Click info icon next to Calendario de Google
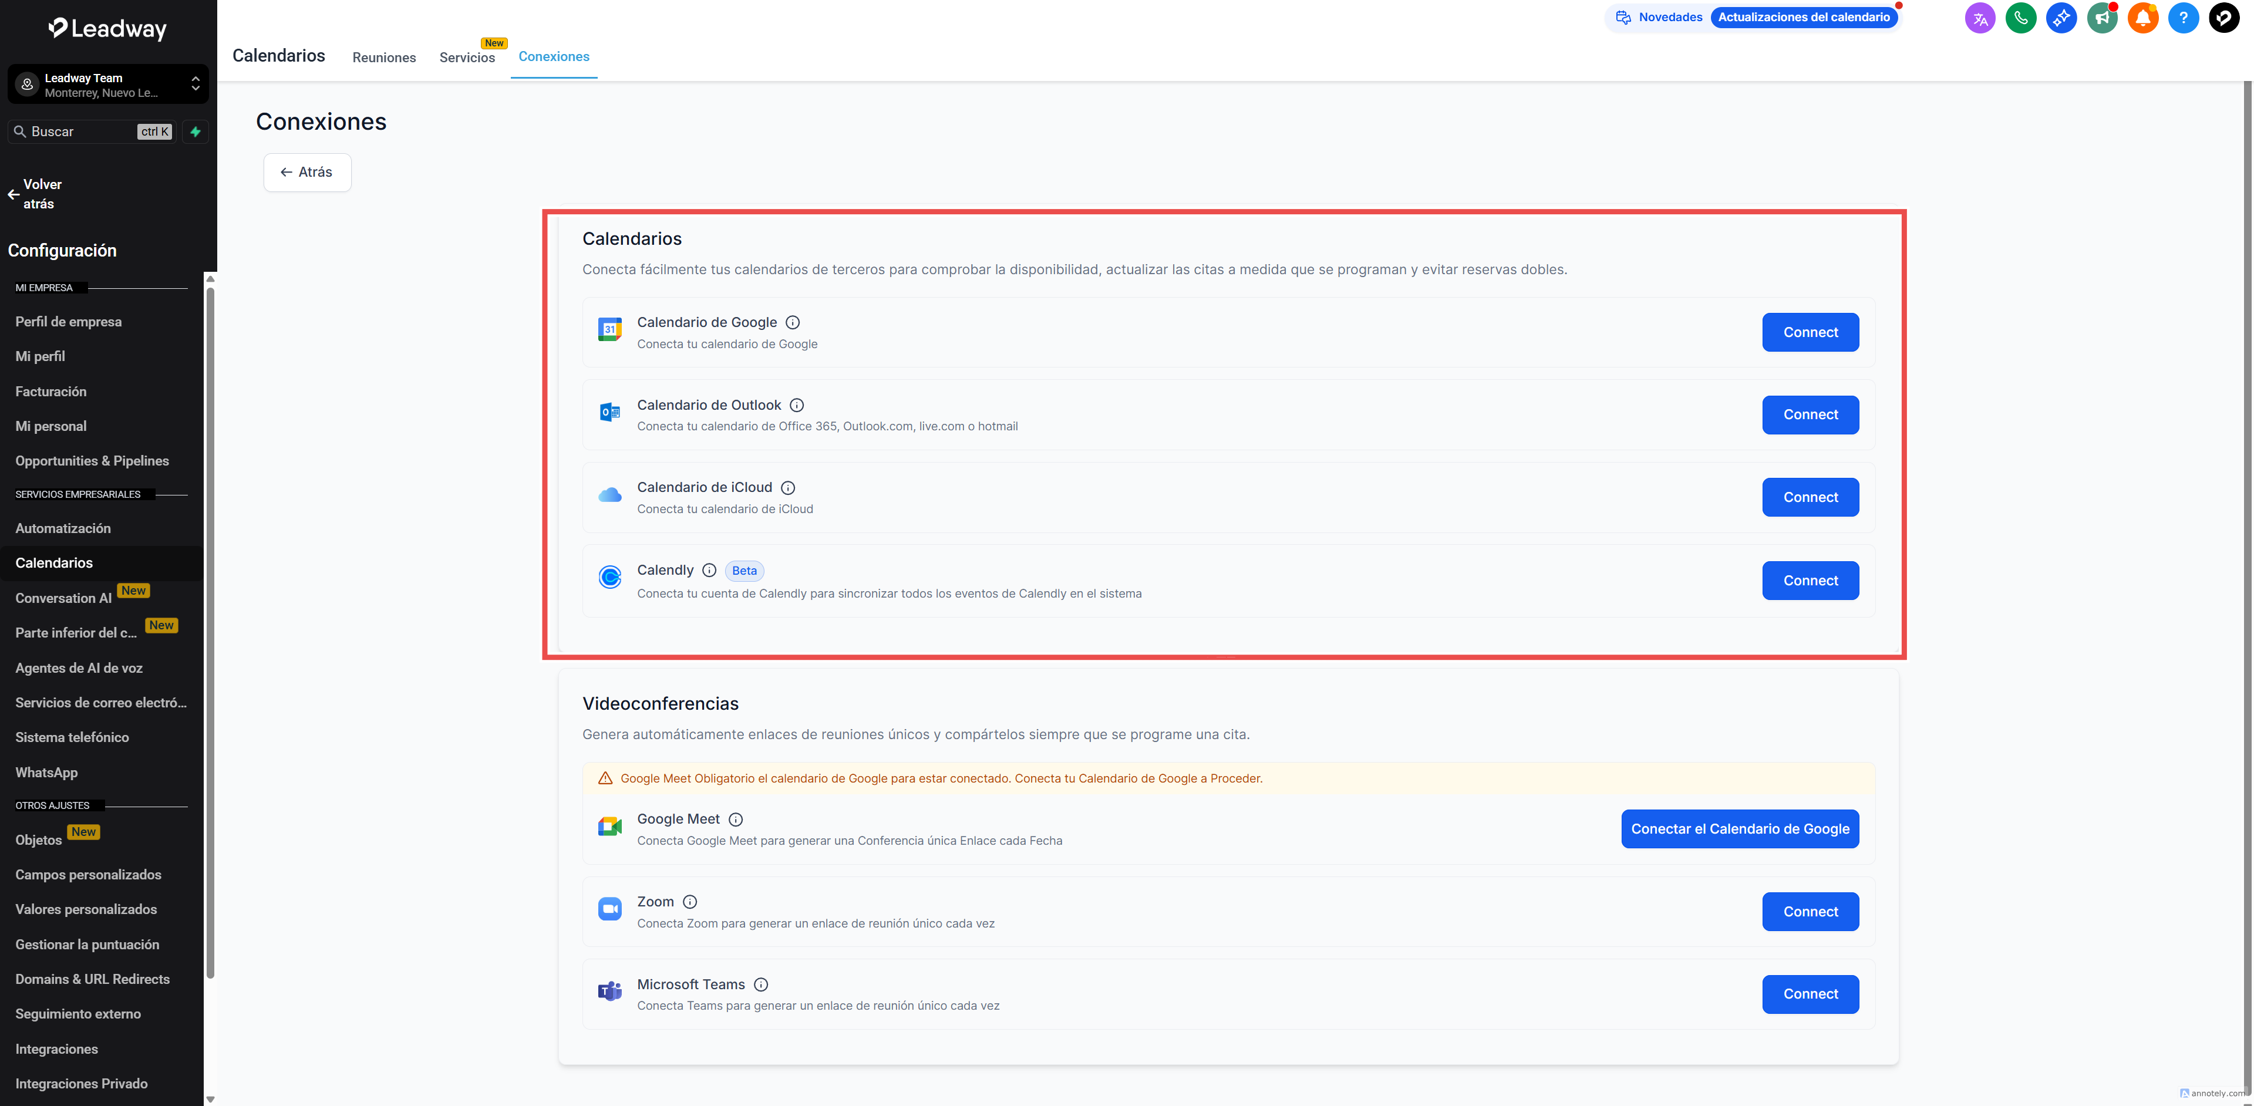Screen dimensions: 2254x1106 793,323
